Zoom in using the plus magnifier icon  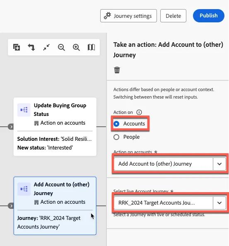tap(76, 47)
